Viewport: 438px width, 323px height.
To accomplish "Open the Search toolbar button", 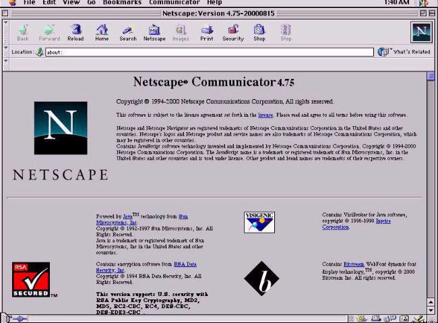I will point(128,32).
